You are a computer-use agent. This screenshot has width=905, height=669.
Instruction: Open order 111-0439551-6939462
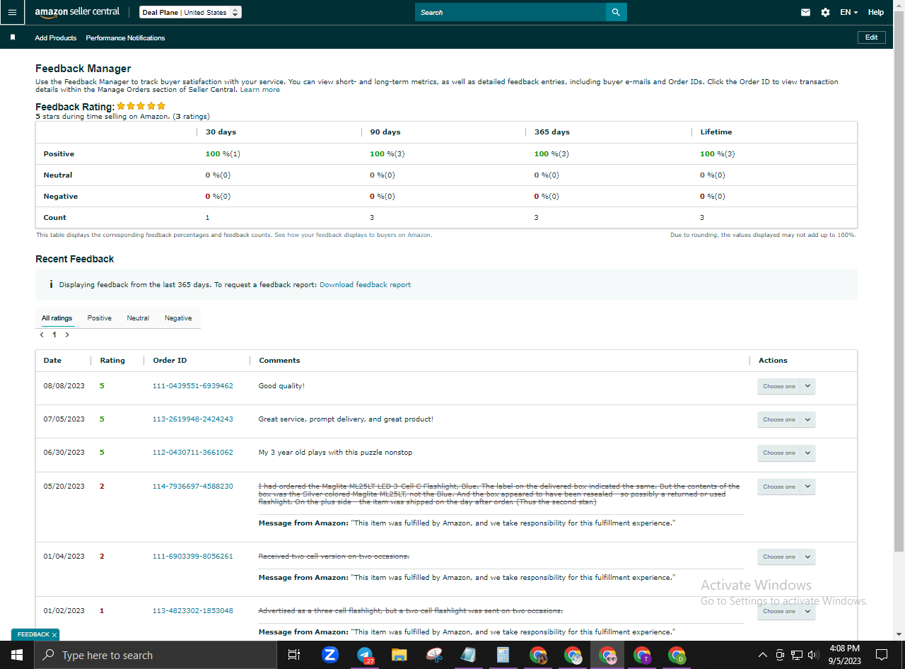click(x=193, y=386)
